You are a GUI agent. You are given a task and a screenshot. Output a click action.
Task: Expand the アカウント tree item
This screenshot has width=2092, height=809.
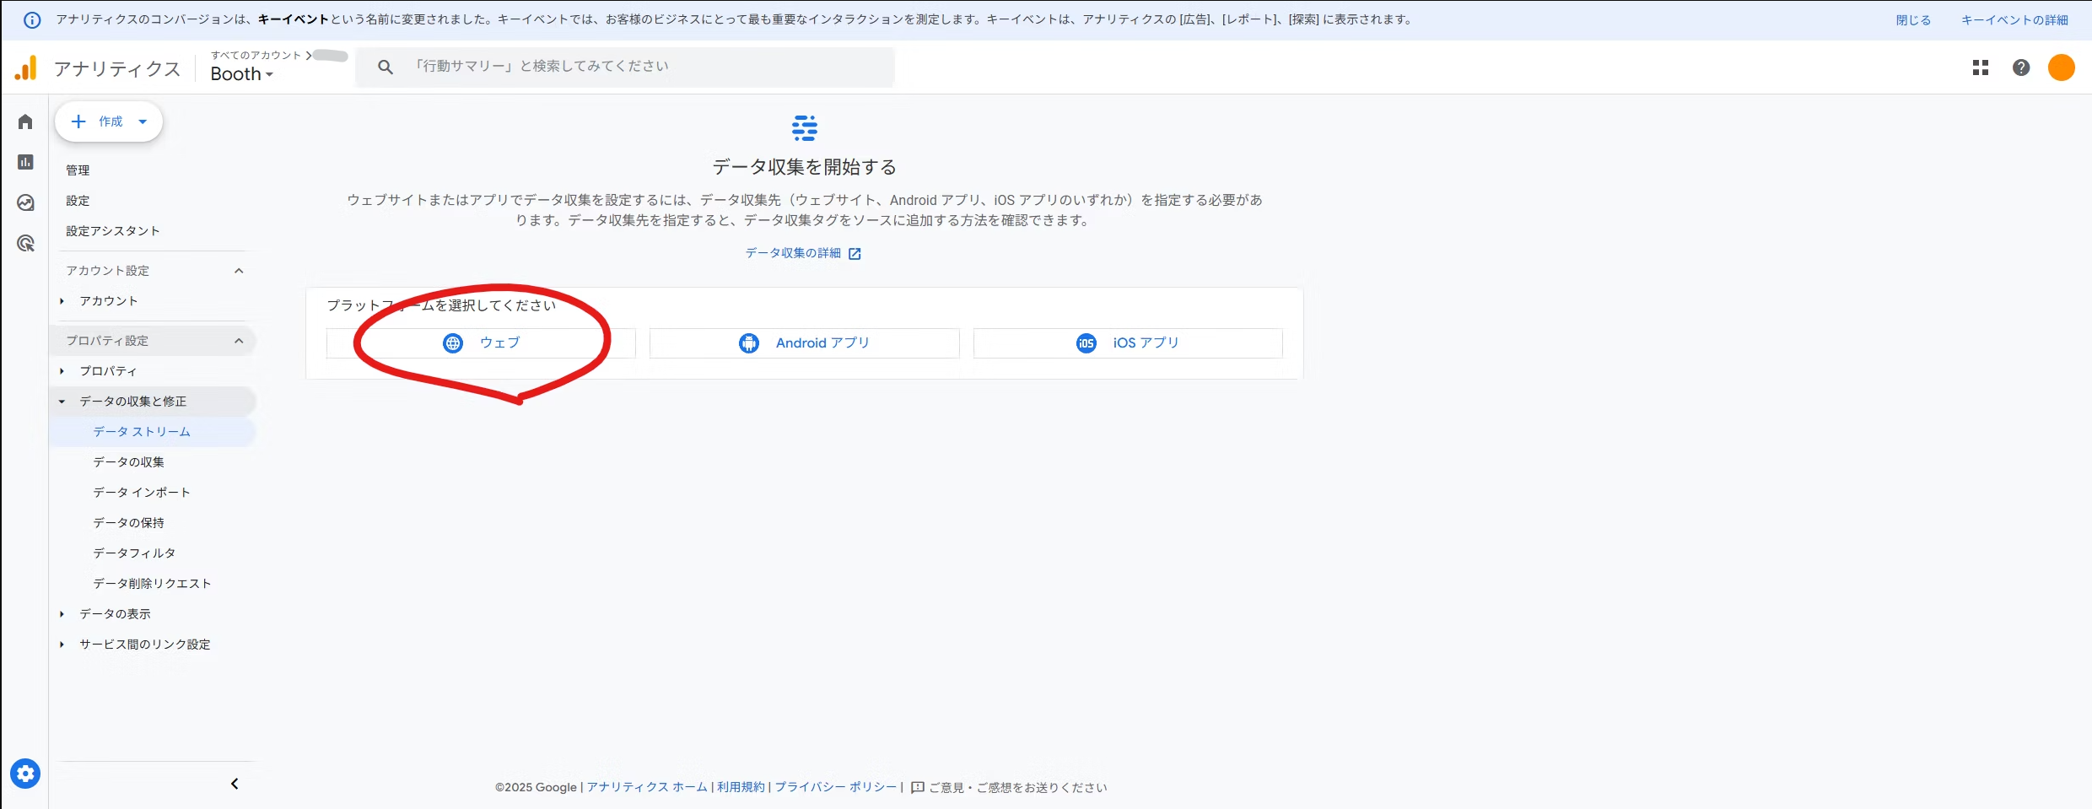tap(62, 301)
